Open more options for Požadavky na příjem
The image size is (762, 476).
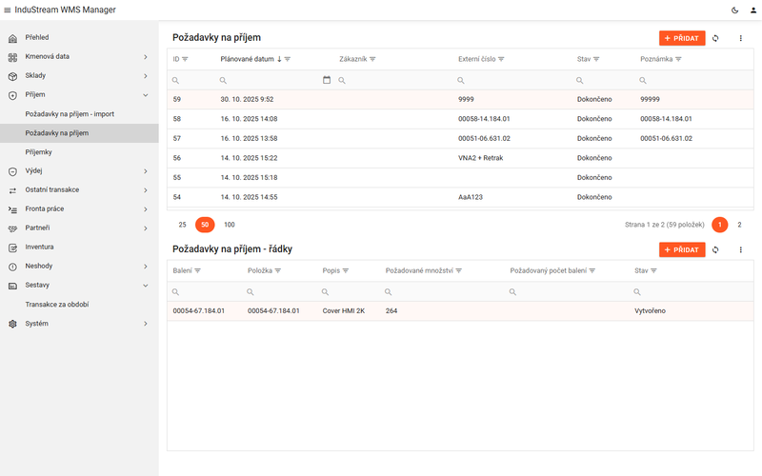(741, 38)
